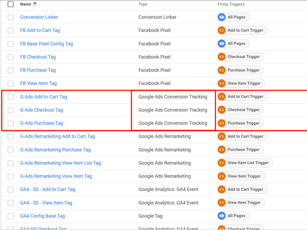Check the G-Ads Remarketing Add to Cart Tag checkbox
Image resolution: width=307 pixels, height=230 pixels.
[x=10, y=136]
